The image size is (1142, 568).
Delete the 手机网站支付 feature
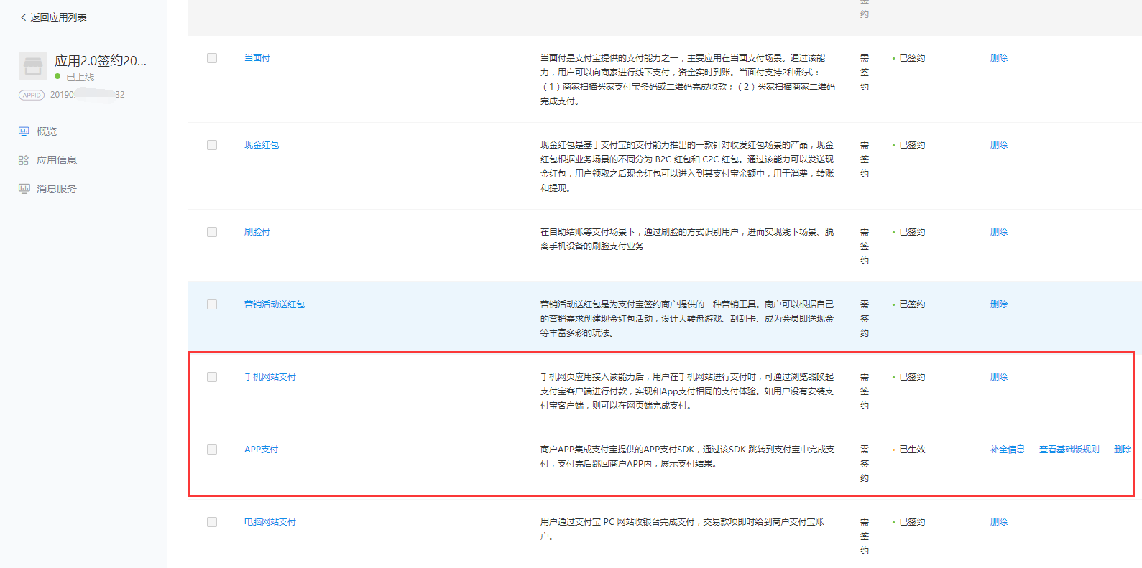[999, 377]
